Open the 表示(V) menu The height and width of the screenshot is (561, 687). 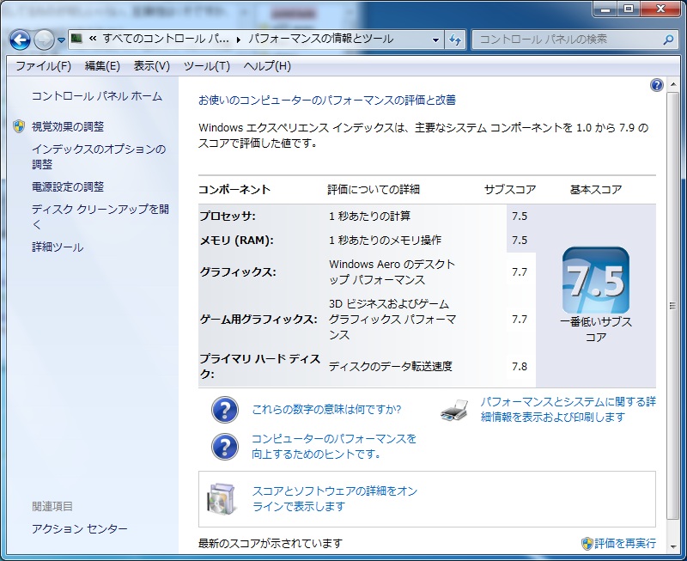151,66
